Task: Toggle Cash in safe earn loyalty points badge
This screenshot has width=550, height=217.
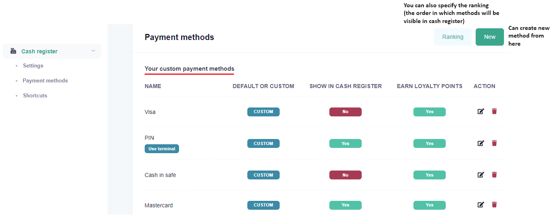Action: pyautogui.click(x=429, y=175)
